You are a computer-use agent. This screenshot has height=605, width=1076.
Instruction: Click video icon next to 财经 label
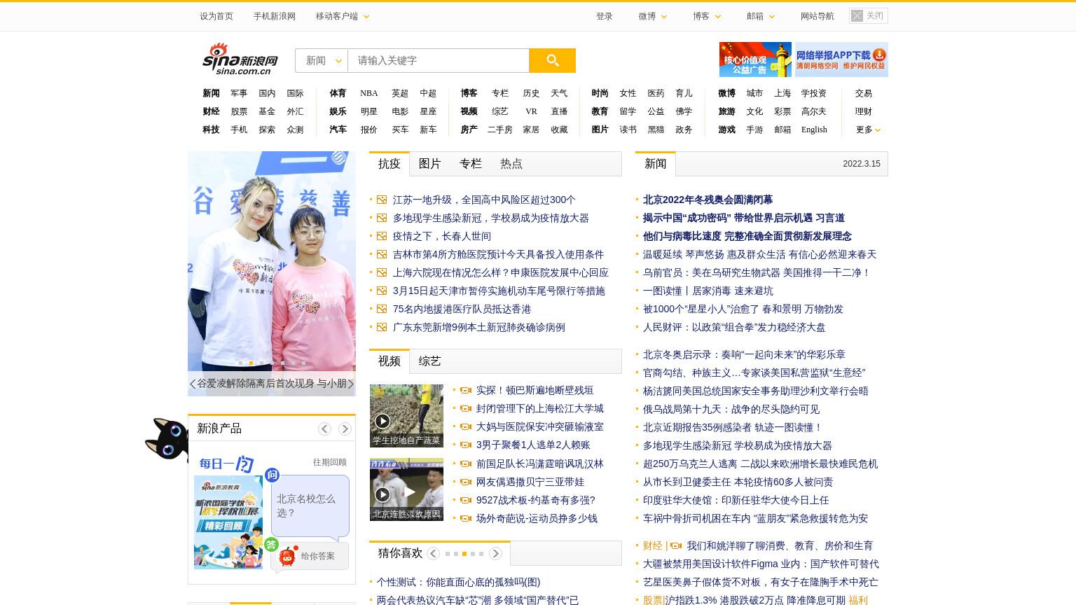click(676, 545)
